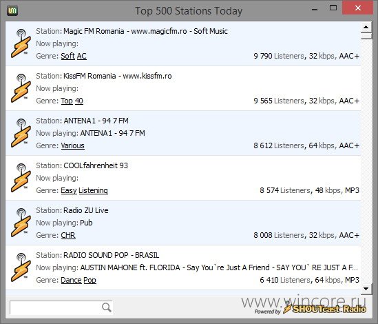Click the SHOUTcast icon for Magic FM Romania
Viewport: 378px width, 324px height.
pyautogui.click(x=21, y=43)
